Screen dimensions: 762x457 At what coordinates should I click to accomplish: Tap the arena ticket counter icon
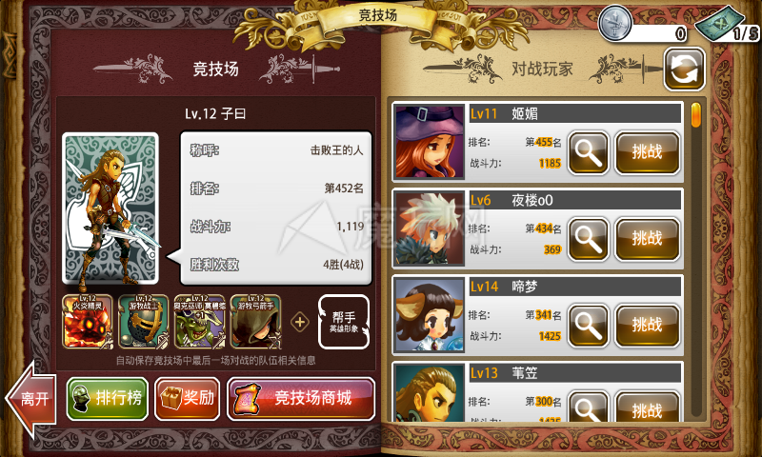[719, 23]
